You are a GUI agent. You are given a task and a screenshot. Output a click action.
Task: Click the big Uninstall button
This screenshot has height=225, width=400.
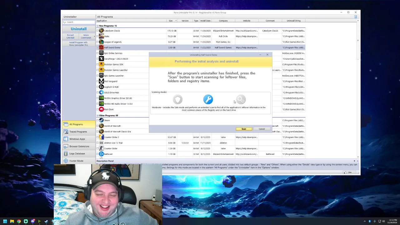pyautogui.click(x=78, y=29)
